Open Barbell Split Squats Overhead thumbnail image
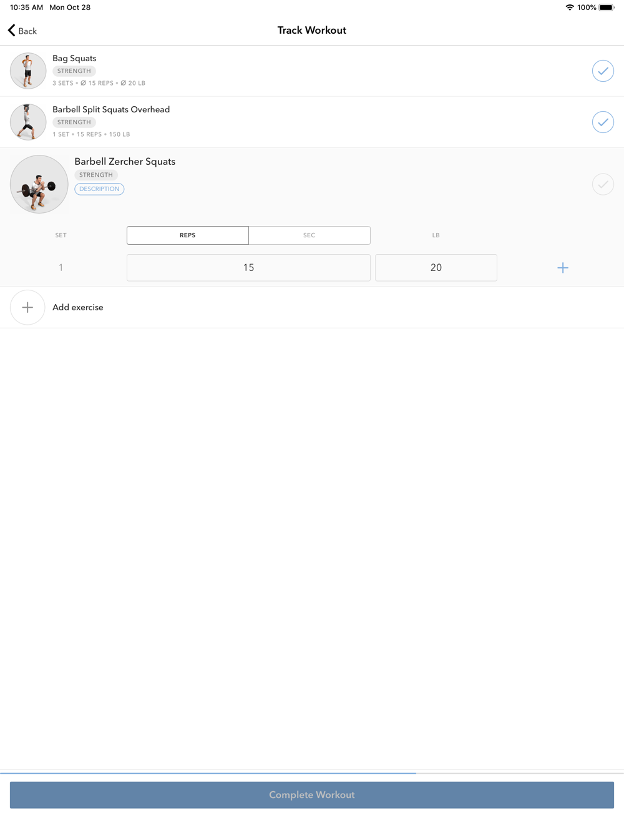624x833 pixels. pos(28,122)
